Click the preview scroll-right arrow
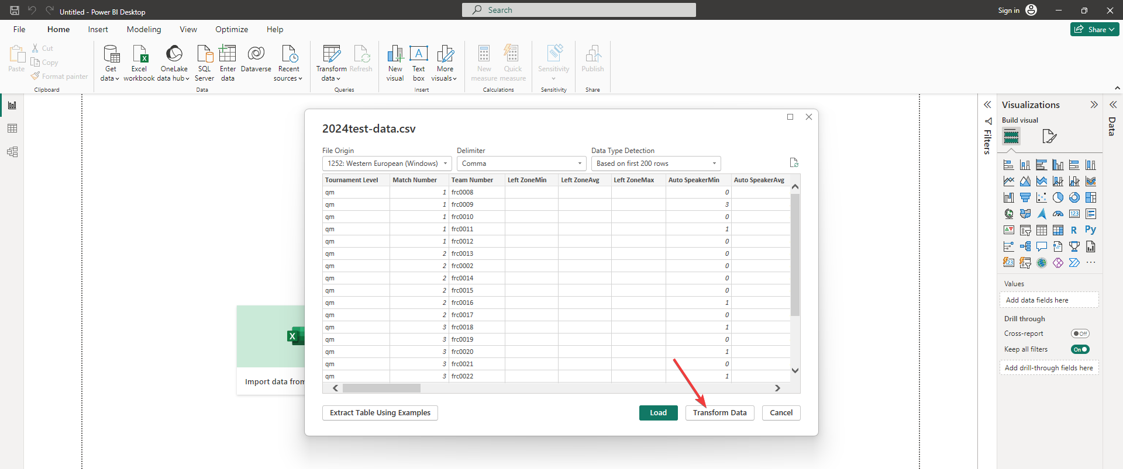This screenshot has height=469, width=1123. (777, 388)
